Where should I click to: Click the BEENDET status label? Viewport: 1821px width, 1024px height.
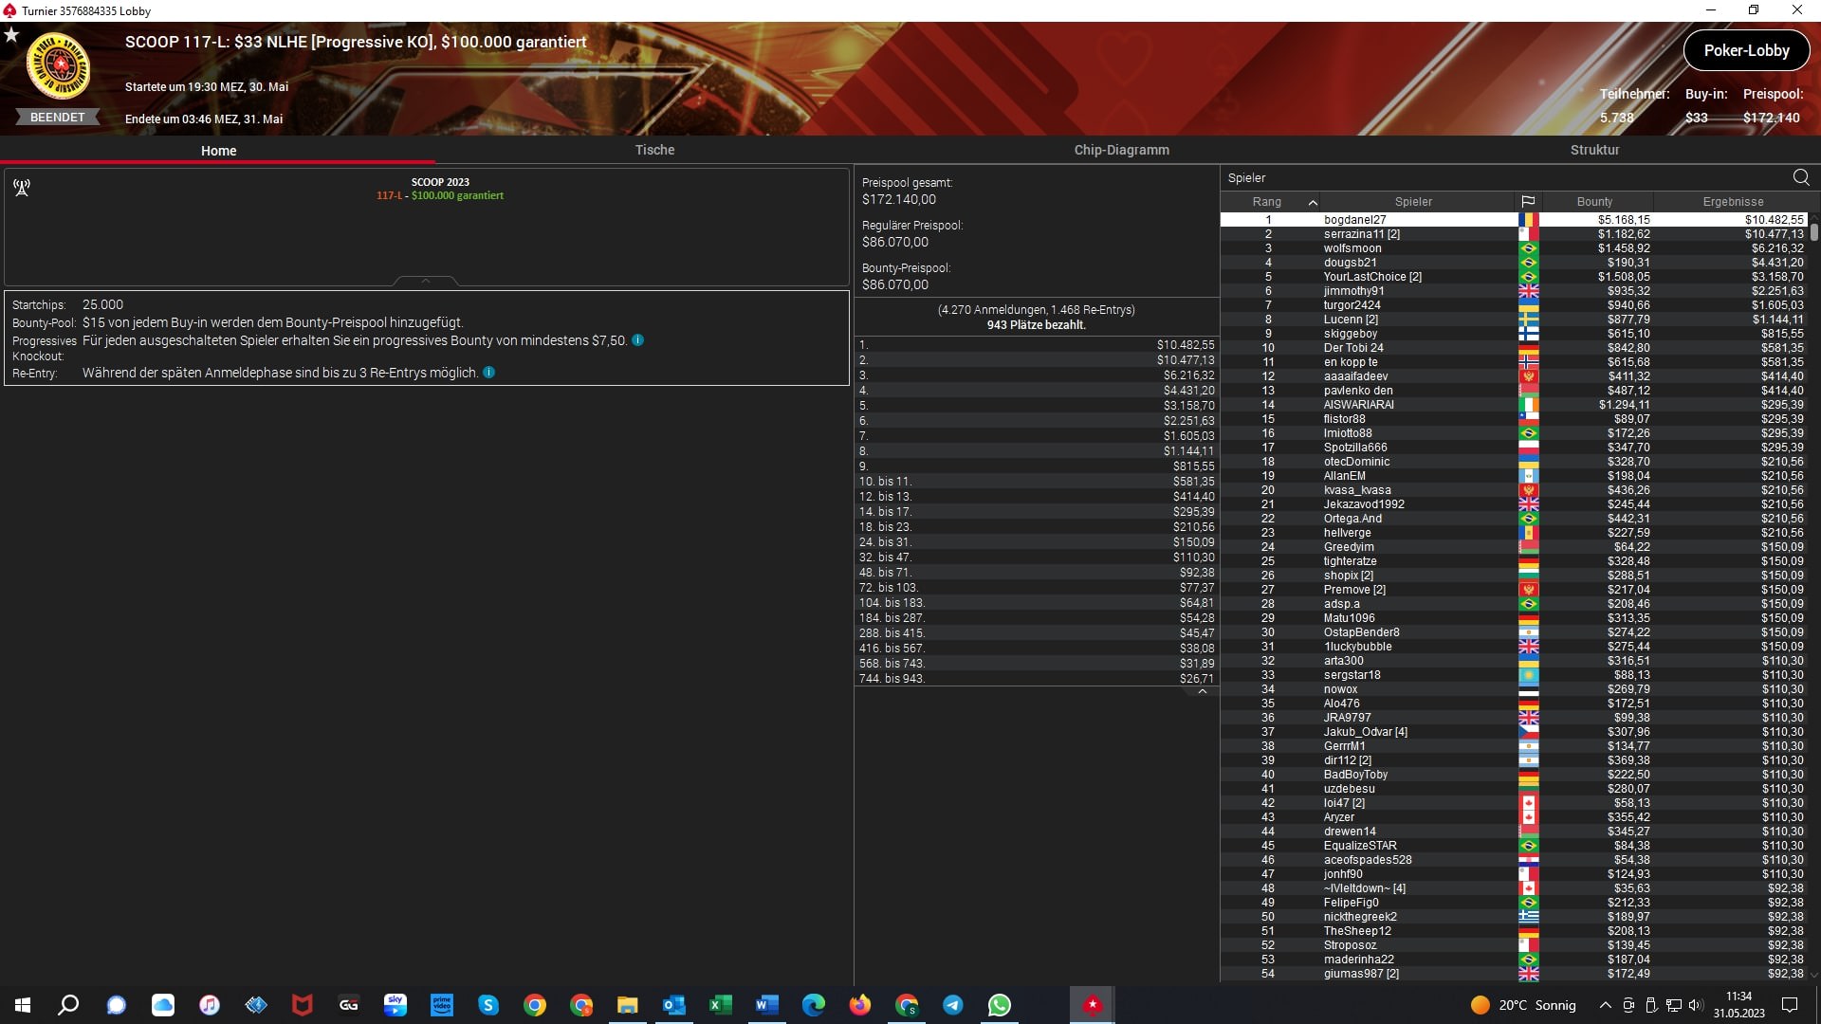click(58, 118)
